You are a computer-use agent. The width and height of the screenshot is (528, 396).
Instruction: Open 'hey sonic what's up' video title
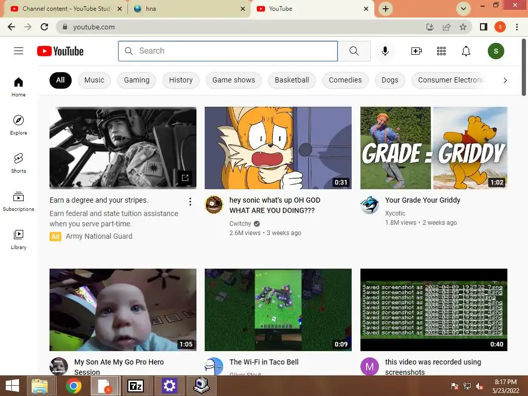[275, 205]
